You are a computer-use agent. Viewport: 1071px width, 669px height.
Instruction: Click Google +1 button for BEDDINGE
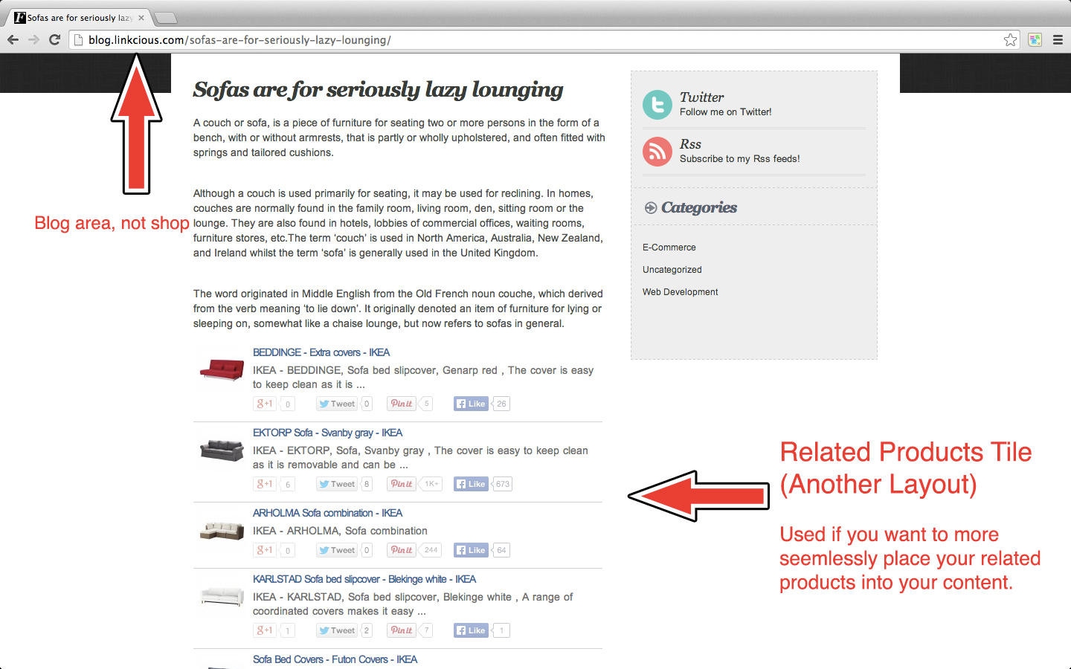tap(265, 404)
